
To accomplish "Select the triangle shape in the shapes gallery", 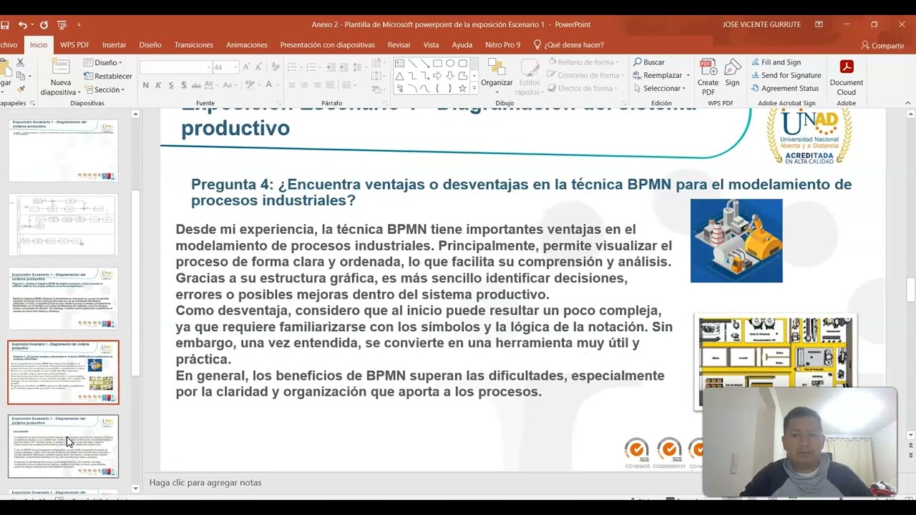I will coord(399,76).
